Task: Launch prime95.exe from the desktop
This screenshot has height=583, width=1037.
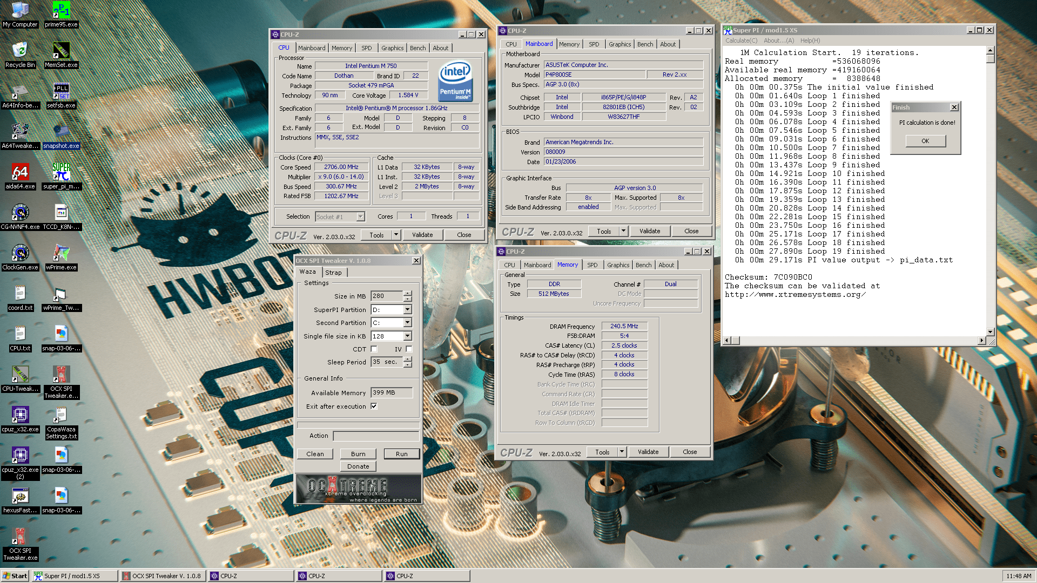Action: click(x=61, y=15)
